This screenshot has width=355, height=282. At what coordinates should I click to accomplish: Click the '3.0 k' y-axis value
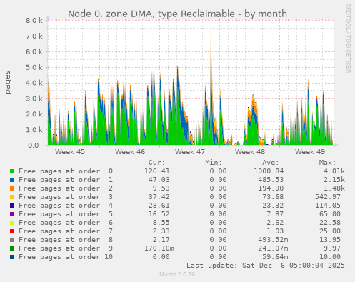click(34, 99)
